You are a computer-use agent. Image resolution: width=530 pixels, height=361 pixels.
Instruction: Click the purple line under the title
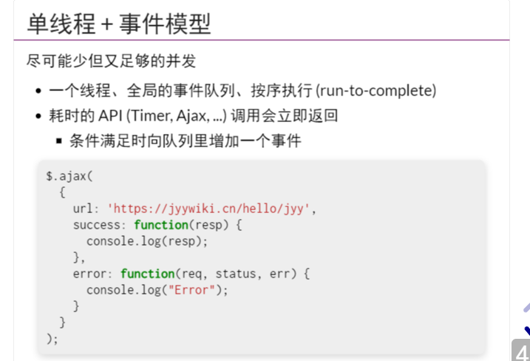pyautogui.click(x=261, y=40)
